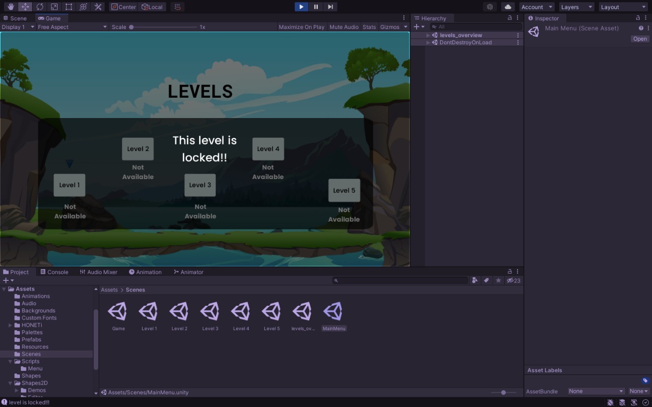Click the Level 5 button in game
The width and height of the screenshot is (652, 407).
click(344, 190)
